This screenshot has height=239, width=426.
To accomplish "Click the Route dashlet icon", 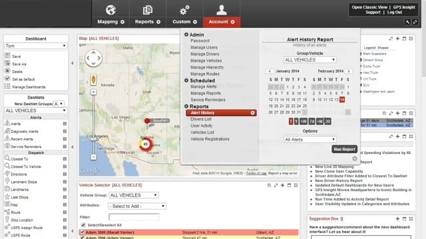I will tap(7, 212).
